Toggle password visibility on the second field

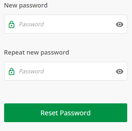tap(120, 72)
